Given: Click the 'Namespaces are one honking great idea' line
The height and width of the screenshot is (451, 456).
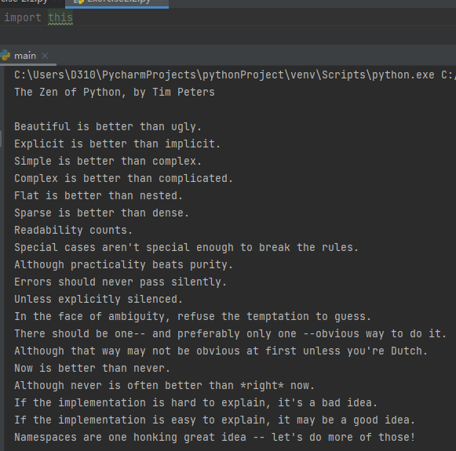Looking at the screenshot, I should pyautogui.click(x=214, y=438).
